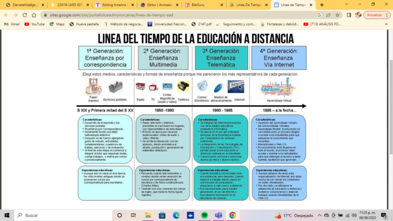393x221 pixels.
Task: Click the 1950 -1980 period label
Action: pos(164,110)
